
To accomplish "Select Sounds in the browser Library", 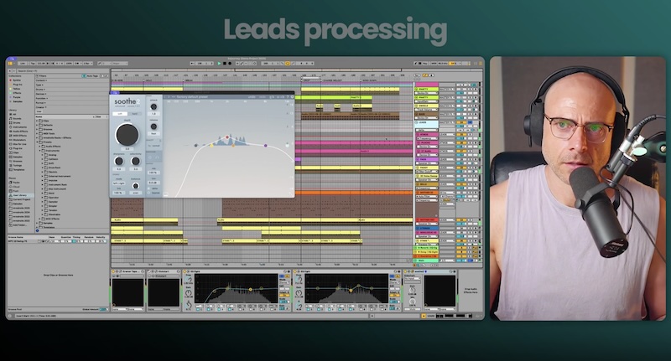I will pyautogui.click(x=18, y=116).
